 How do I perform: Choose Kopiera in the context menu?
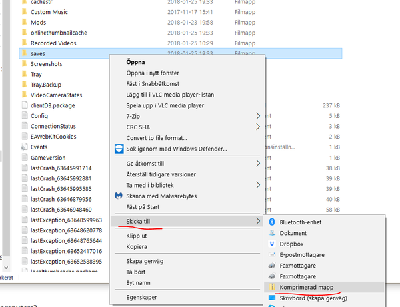(137, 247)
